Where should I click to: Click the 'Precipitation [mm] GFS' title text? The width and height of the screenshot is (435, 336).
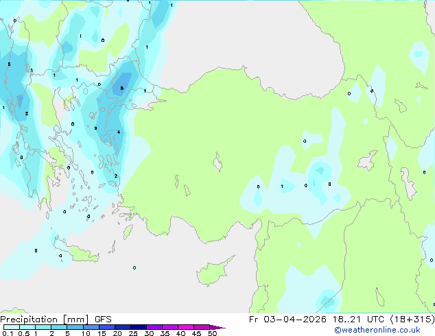coord(56,320)
